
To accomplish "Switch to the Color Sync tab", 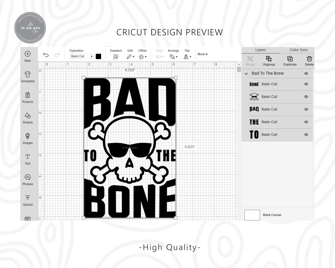I will click(298, 50).
